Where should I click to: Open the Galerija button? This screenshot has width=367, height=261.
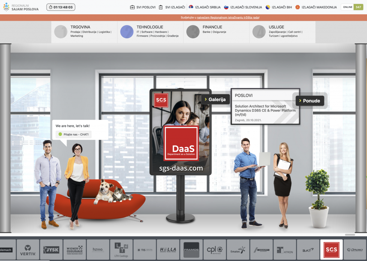click(215, 99)
